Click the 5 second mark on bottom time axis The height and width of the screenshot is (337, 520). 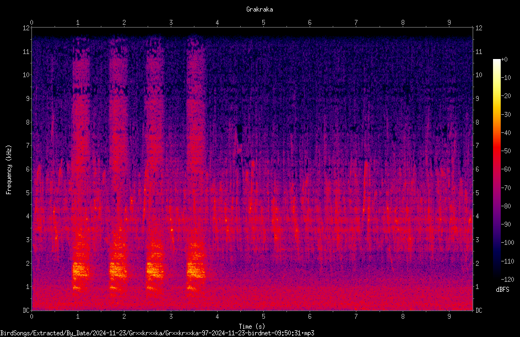263,317
